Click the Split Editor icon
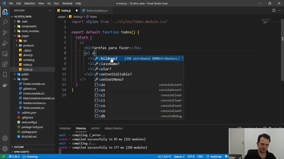Screen dimensions: 284x159 coord(274,11)
